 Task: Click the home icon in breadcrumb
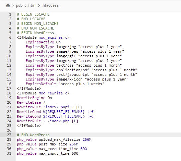click(8, 5)
